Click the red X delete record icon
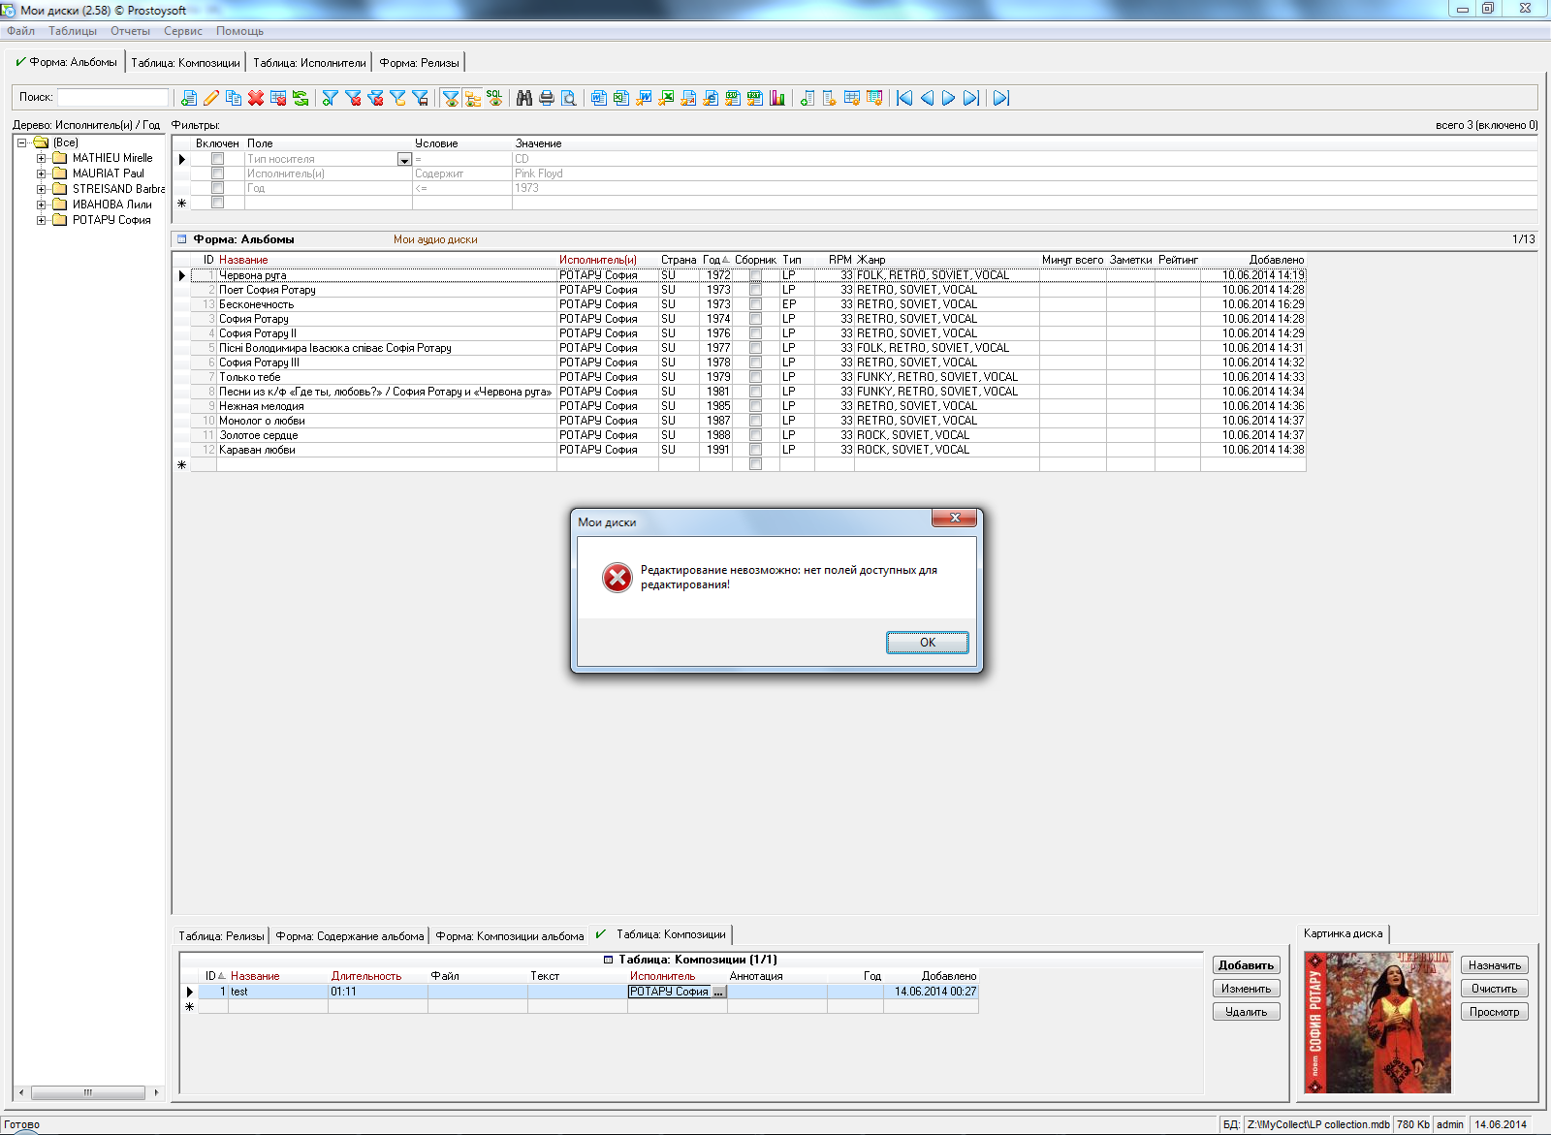Viewport: 1551px width, 1135px height. click(x=256, y=98)
